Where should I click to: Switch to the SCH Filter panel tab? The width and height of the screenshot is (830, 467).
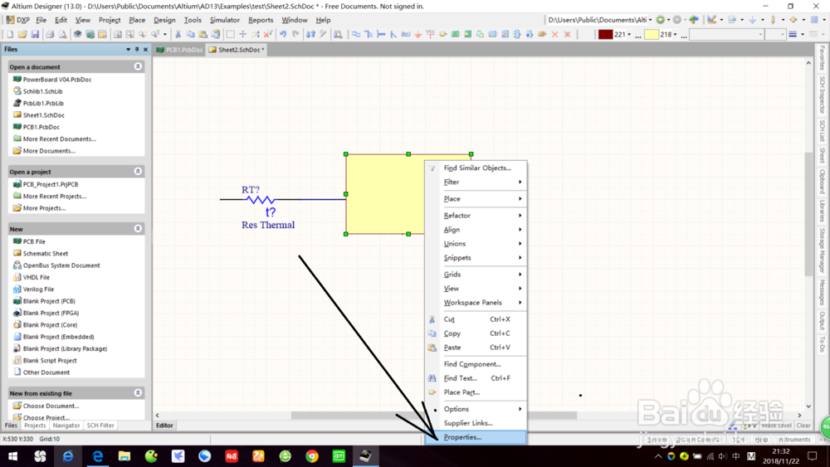pyautogui.click(x=100, y=426)
